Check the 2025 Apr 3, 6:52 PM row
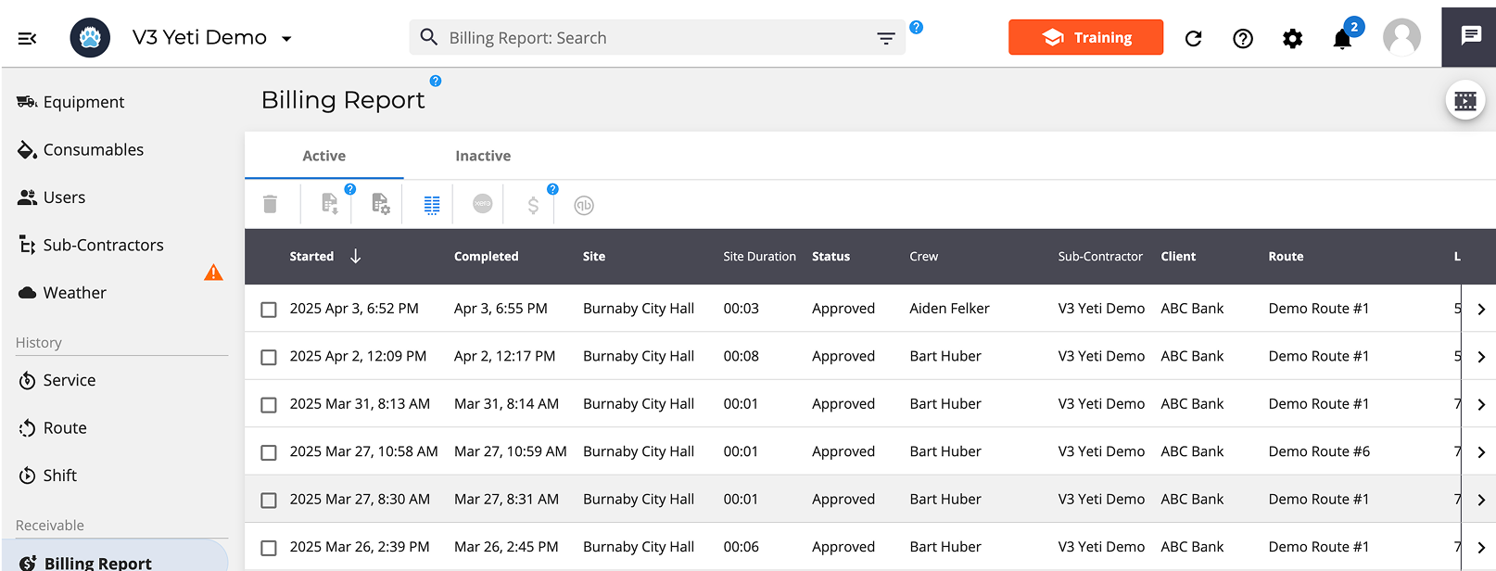Image resolution: width=1496 pixels, height=571 pixels. 269,310
